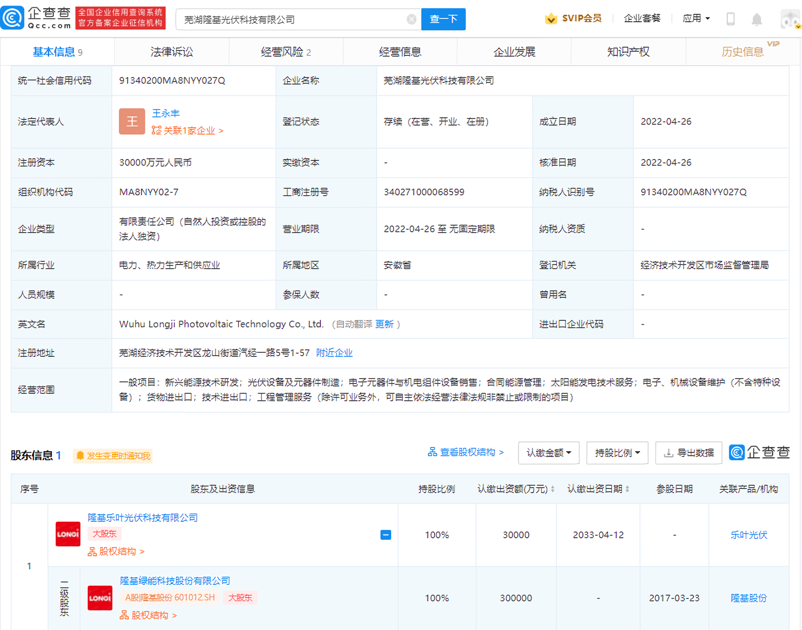This screenshot has width=802, height=630.
Task: Open the notifications bell in the header
Action: click(x=756, y=19)
